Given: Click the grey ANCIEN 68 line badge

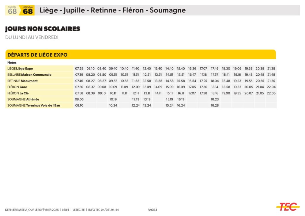Looking at the screenshot, I should [x=12, y=10].
